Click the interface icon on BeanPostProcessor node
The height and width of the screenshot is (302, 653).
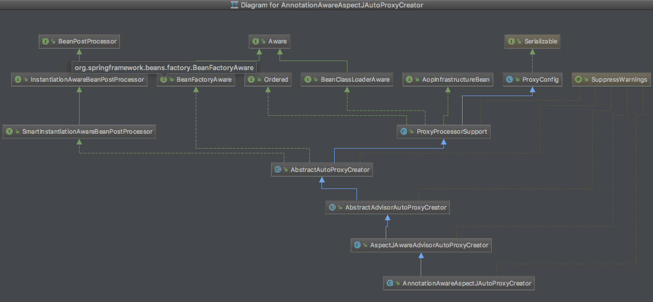pyautogui.click(x=46, y=41)
